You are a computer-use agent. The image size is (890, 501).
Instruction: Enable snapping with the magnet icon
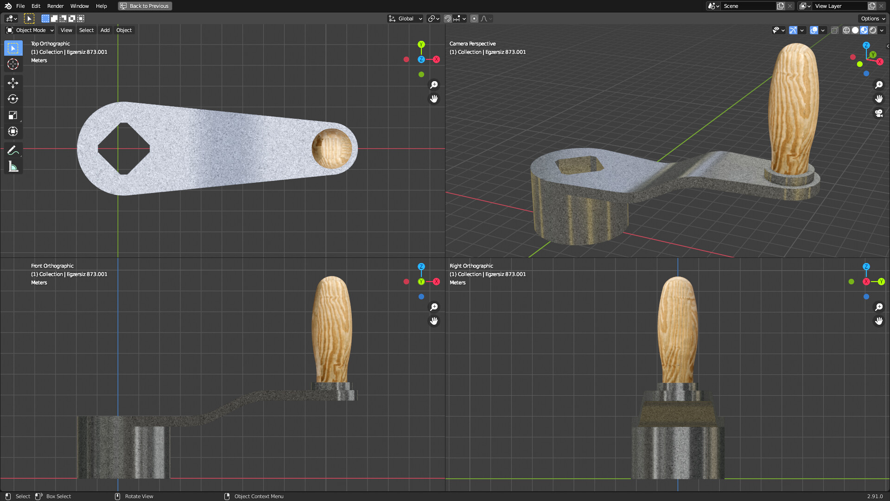pos(448,19)
